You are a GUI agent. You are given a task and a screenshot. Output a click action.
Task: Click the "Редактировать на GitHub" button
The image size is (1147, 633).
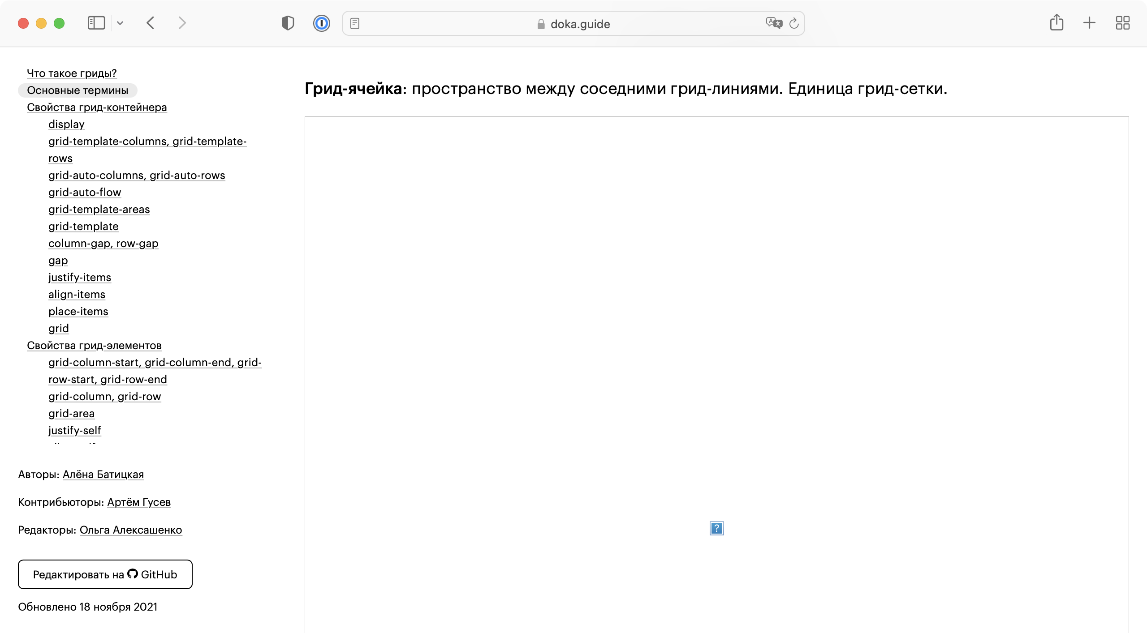pos(104,574)
